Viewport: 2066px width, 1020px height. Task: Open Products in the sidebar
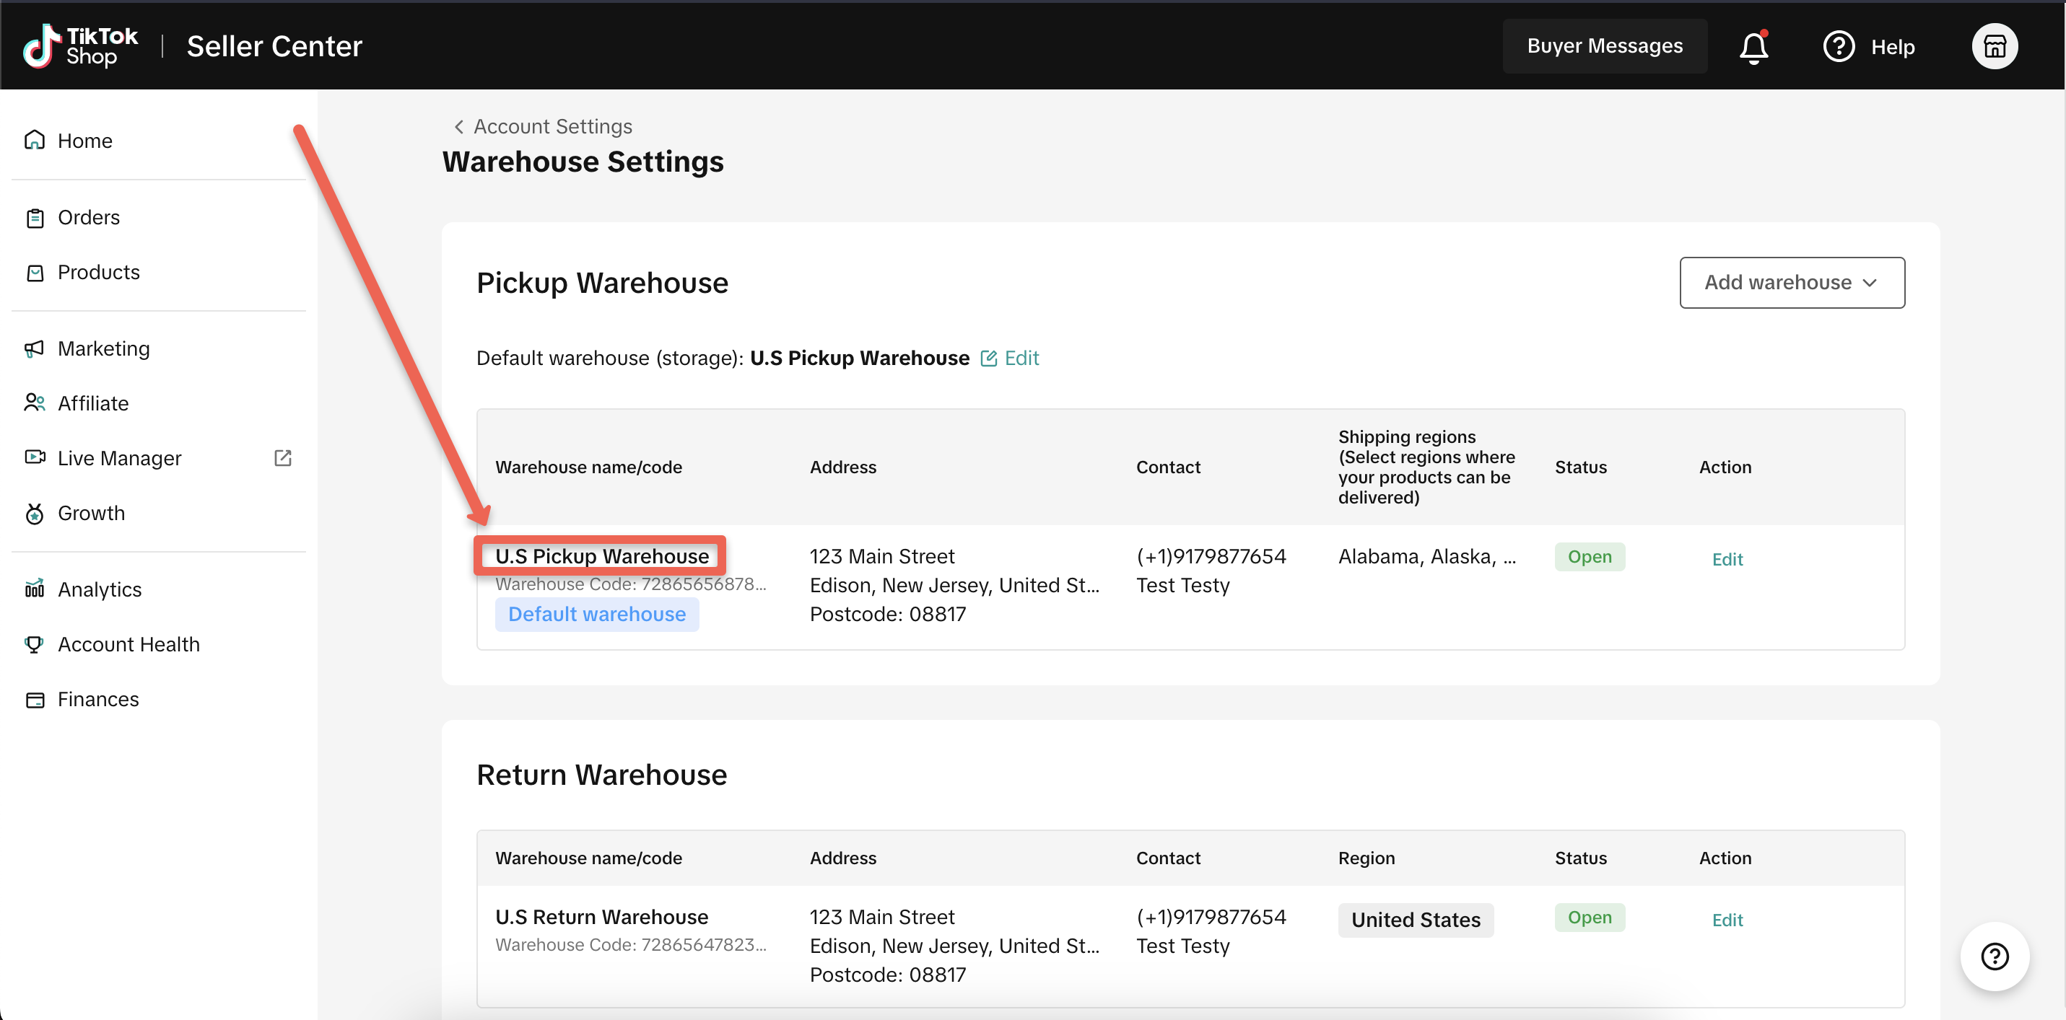pos(98,273)
